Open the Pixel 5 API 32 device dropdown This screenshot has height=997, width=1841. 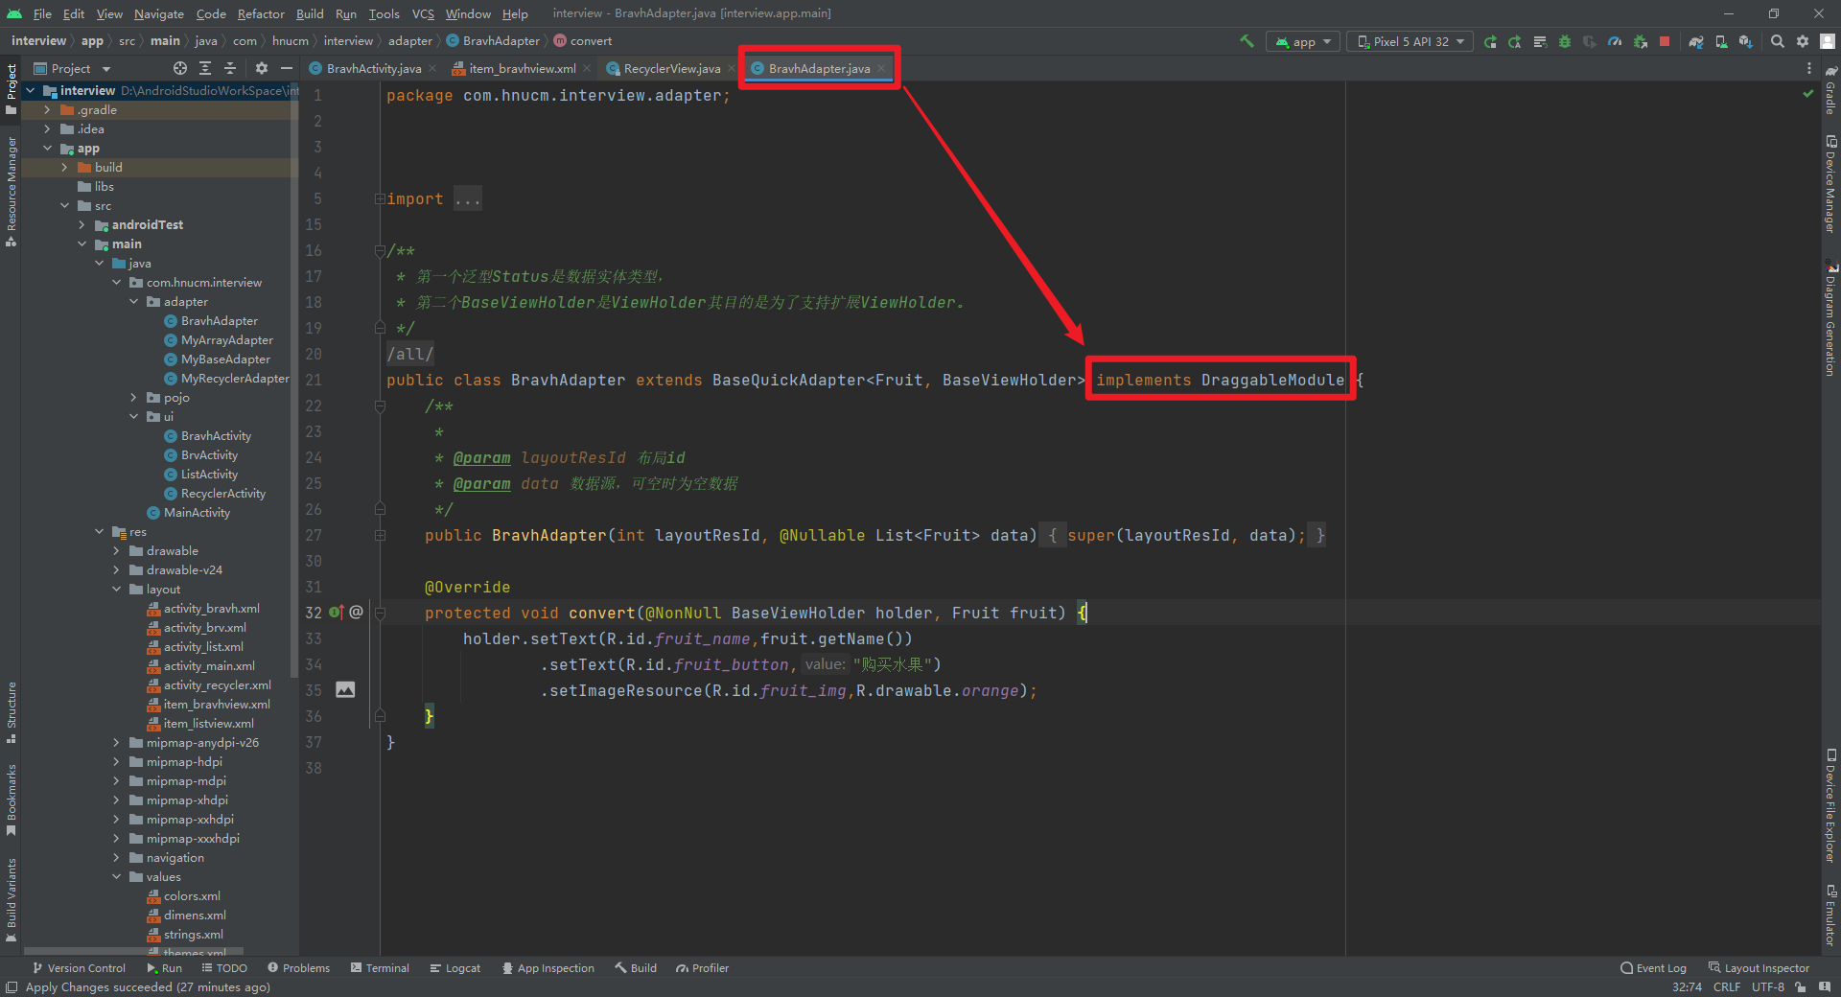pyautogui.click(x=1410, y=41)
